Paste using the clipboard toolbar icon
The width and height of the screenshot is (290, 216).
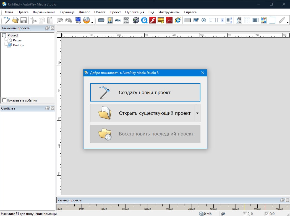[50, 20]
